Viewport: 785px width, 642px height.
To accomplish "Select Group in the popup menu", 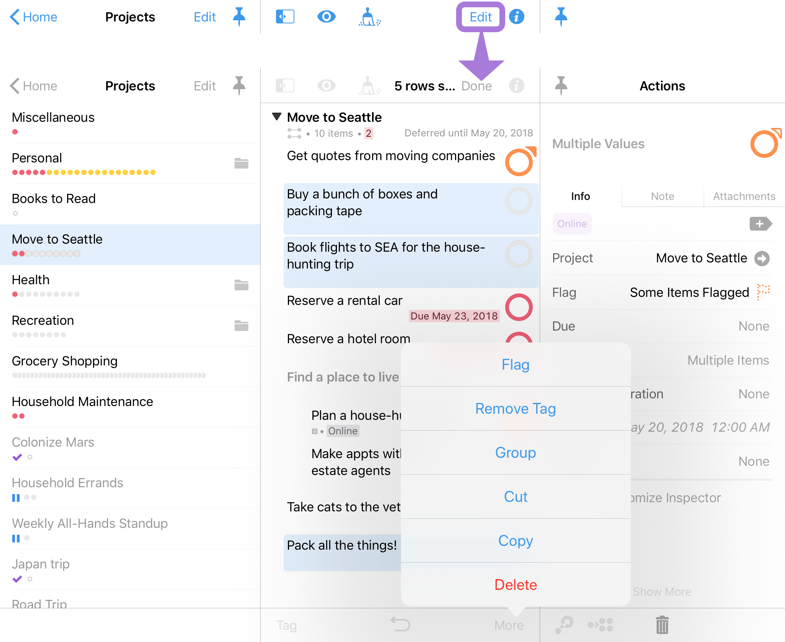I will point(516,453).
